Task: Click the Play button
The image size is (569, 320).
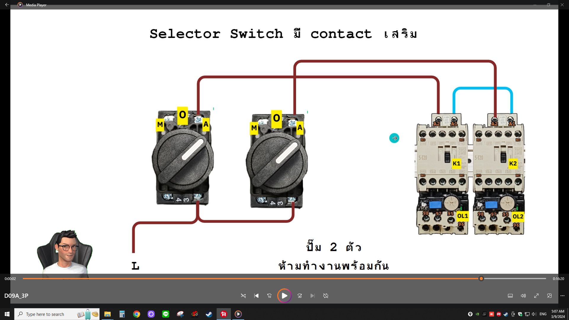Action: pos(284,296)
